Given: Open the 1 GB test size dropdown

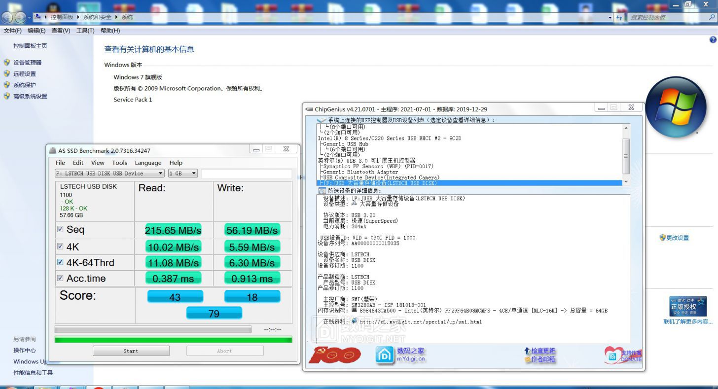Looking at the screenshot, I should point(194,174).
